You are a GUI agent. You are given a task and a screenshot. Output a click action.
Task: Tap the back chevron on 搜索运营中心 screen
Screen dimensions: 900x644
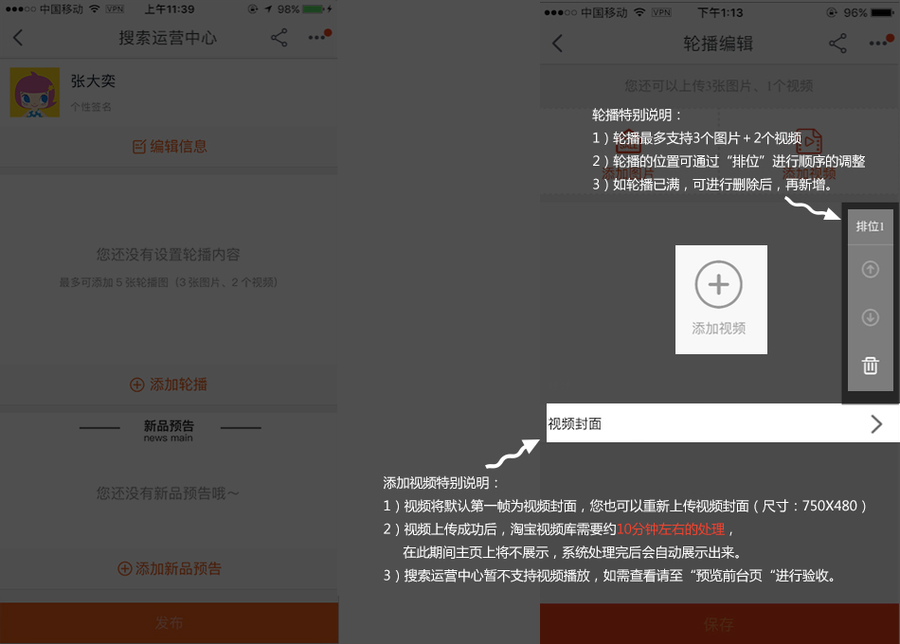19,40
